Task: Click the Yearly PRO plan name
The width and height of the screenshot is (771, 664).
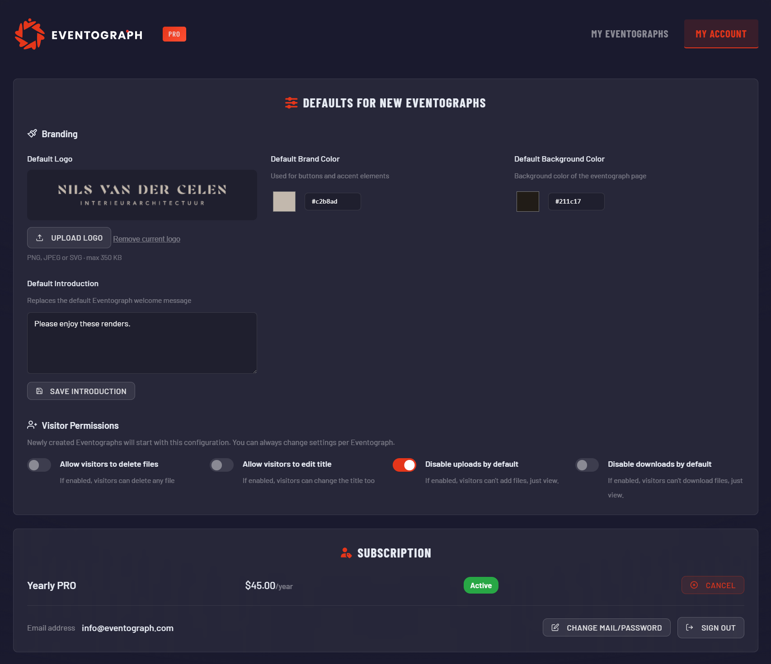Action: 52,585
